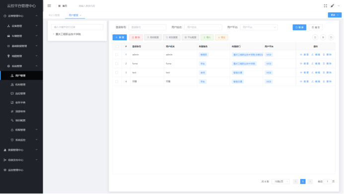Open the 用户平台 dropdown filter

[259, 27]
